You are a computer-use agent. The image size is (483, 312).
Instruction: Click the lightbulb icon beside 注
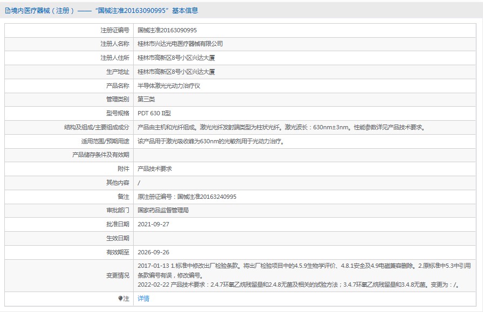click(x=120, y=299)
